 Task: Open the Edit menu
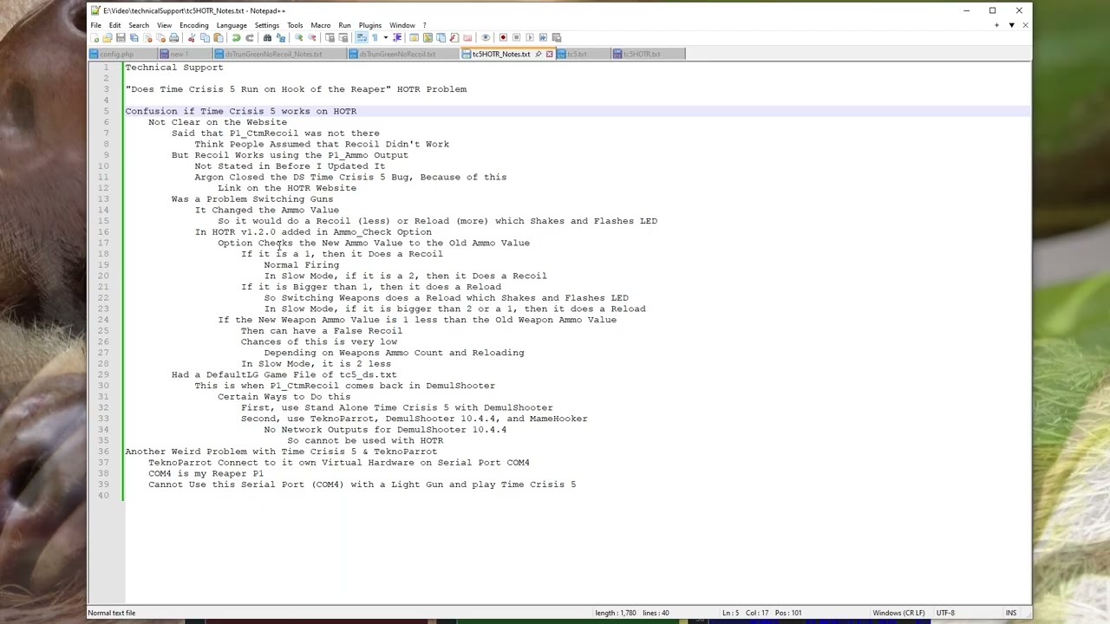114,25
